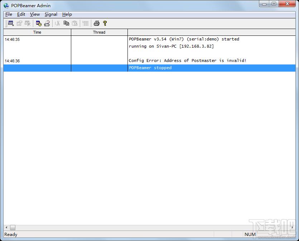The image size is (299, 241).
Task: Maximize the POPBeamer Admin window
Action: [x=274, y=4]
